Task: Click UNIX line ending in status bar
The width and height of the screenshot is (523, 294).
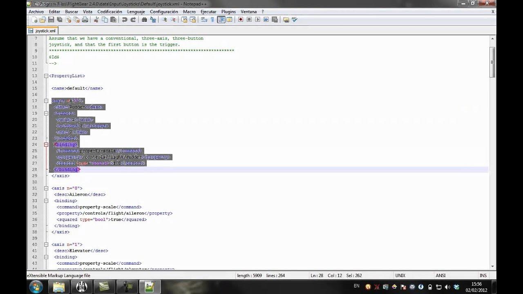Action: coord(400,276)
